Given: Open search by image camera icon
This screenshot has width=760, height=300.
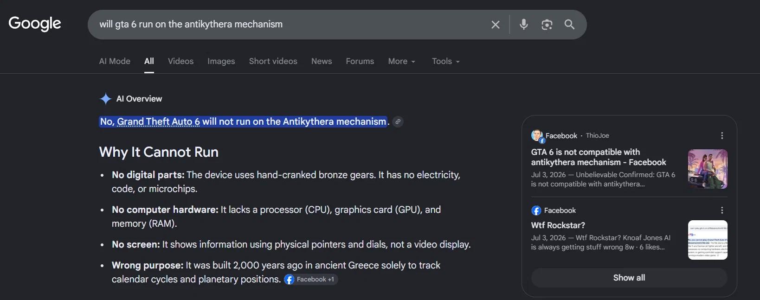Looking at the screenshot, I should coord(547,25).
